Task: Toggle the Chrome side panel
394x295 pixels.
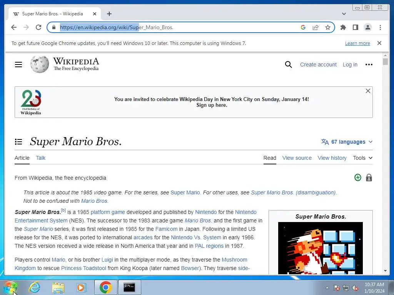Action: 355,27
